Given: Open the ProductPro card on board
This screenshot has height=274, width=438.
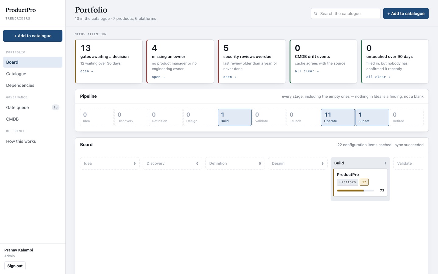Looking at the screenshot, I should 360,182.
